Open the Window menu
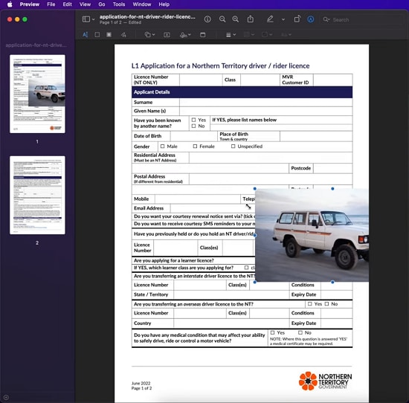Viewport: 409px width, 403px height. (141, 4)
